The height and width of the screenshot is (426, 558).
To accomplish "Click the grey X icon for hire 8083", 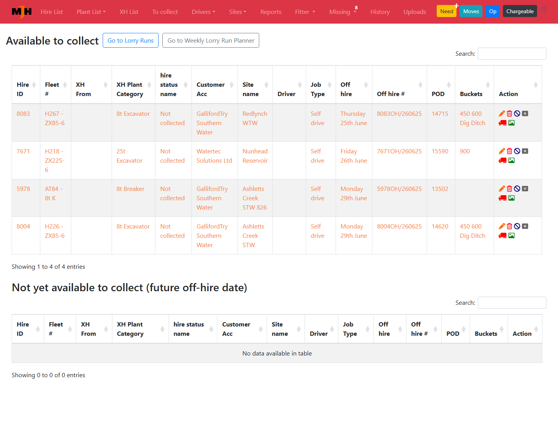I will click(525, 113).
